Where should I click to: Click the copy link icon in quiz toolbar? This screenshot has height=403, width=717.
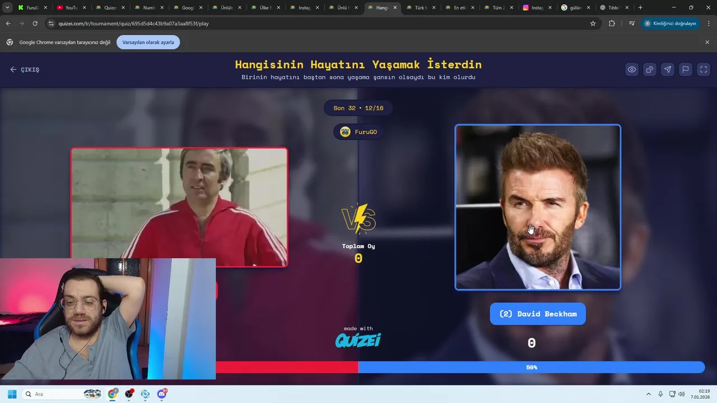point(650,69)
